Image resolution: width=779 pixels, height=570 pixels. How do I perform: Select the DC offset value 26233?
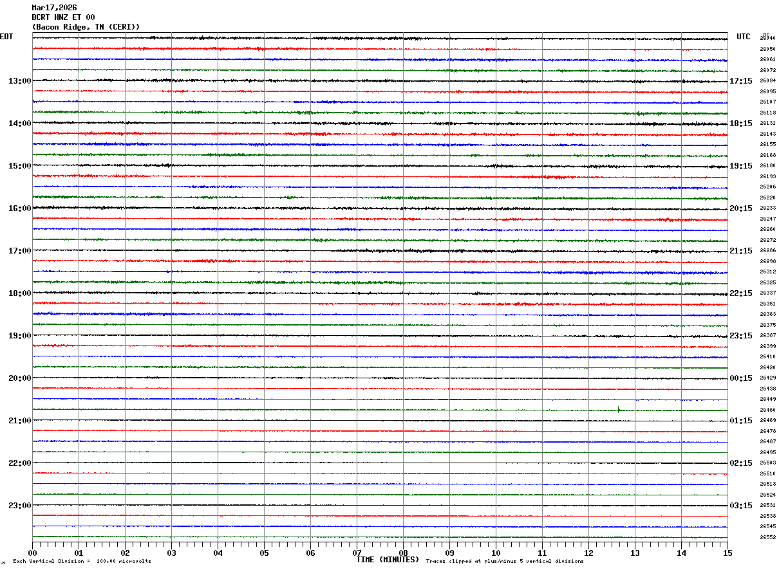767,208
